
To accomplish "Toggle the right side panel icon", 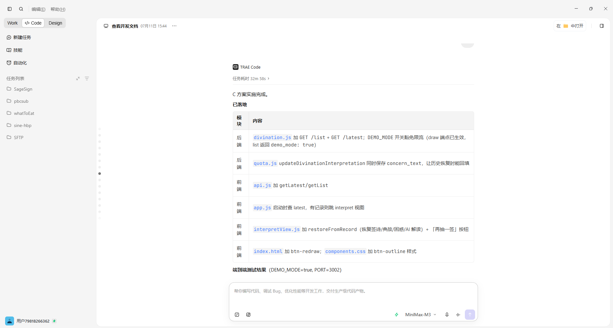I will click(x=602, y=26).
